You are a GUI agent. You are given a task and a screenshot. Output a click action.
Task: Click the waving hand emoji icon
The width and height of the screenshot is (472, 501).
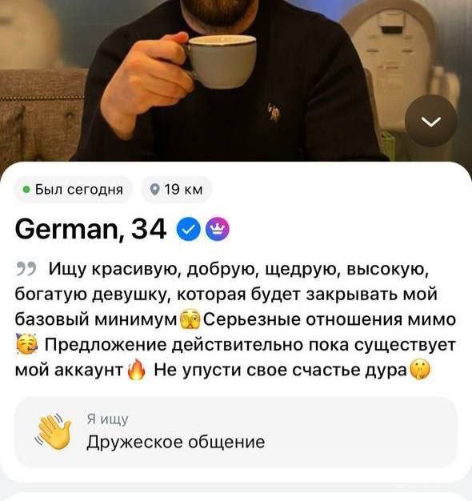tap(54, 432)
